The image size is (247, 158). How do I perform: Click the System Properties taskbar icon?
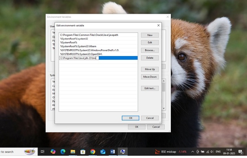[122, 152]
